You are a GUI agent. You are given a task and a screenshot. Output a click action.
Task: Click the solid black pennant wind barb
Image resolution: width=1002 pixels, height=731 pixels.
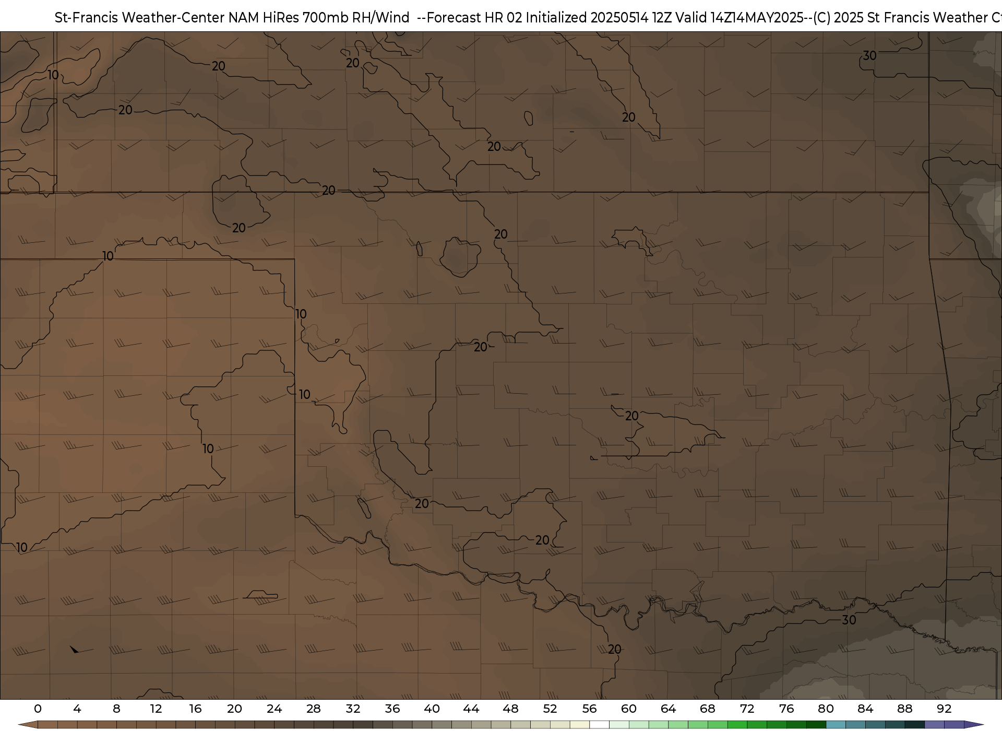pos(75,650)
